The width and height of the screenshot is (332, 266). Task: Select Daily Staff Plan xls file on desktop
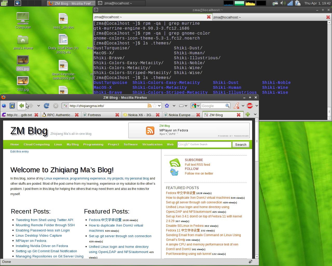coord(63,44)
